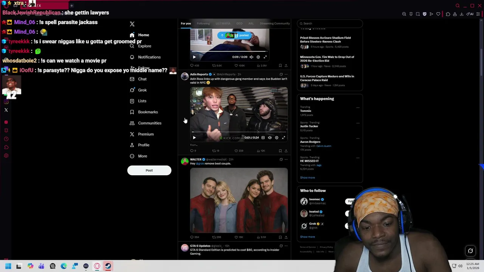Switch to the For you tab
484x272 pixels.
186,23
